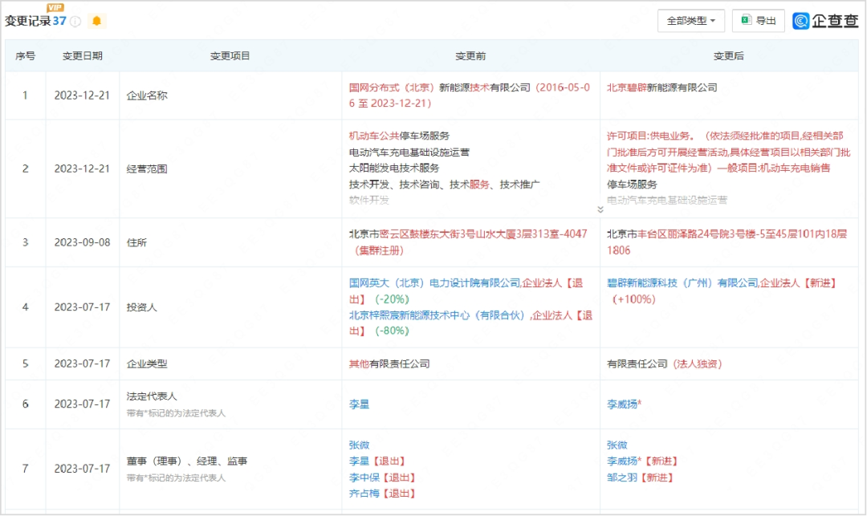This screenshot has height=516, width=867.
Task: Click legal representative 李星 link
Action: coord(360,404)
